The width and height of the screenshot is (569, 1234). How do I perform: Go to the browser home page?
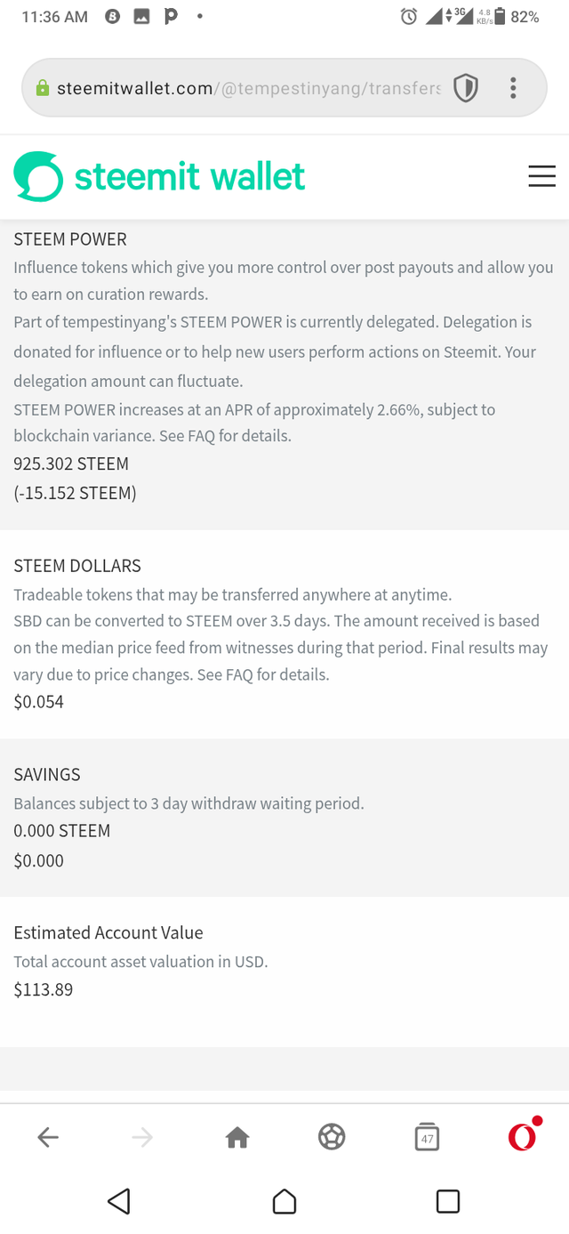click(x=237, y=1136)
